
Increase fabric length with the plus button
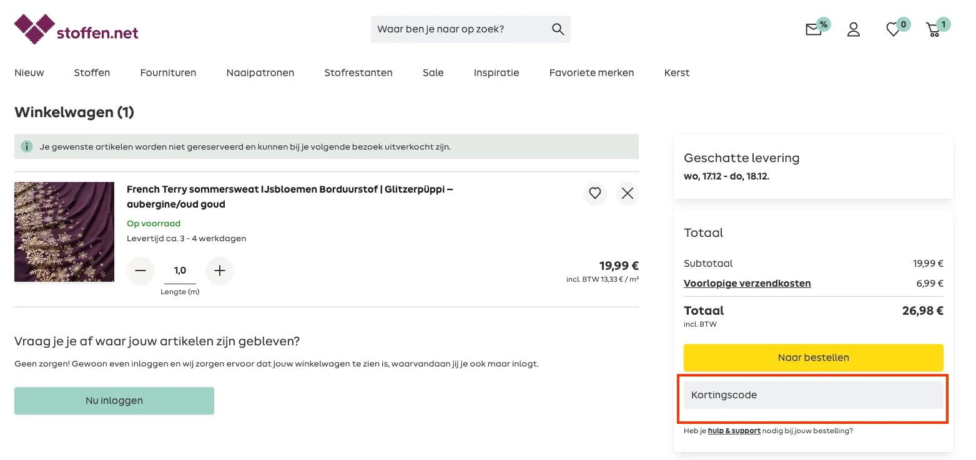point(219,271)
